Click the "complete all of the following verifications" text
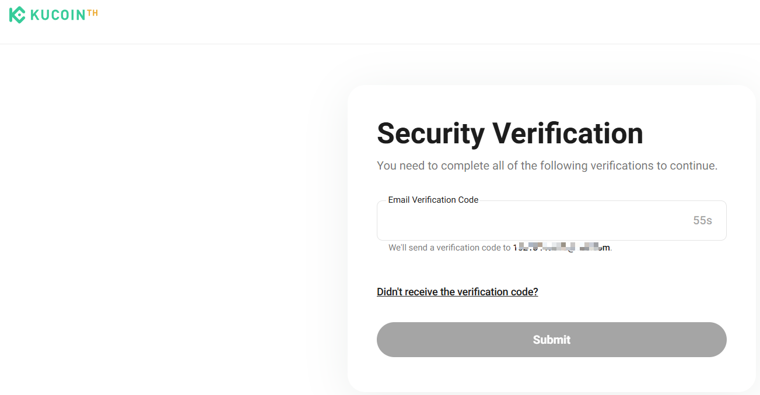 (x=547, y=166)
